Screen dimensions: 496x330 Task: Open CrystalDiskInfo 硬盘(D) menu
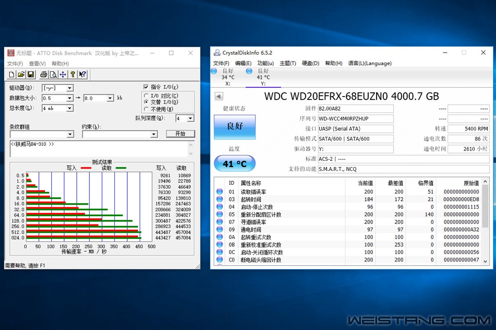(310, 63)
